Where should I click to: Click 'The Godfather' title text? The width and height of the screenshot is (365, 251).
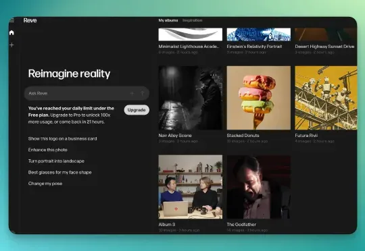pos(241,225)
